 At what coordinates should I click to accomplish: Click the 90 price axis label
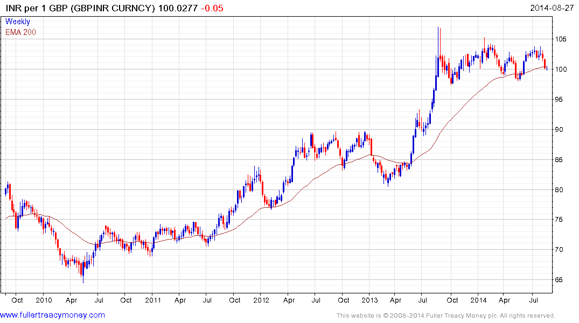coord(559,130)
